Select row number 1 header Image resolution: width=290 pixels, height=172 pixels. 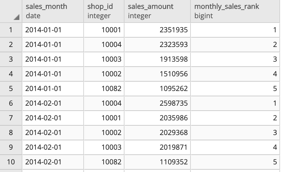coord(11,30)
